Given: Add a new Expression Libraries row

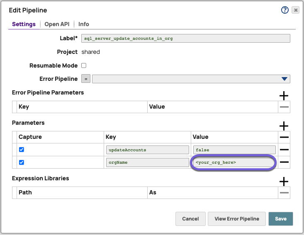Looking at the screenshot, I should click(x=284, y=182).
